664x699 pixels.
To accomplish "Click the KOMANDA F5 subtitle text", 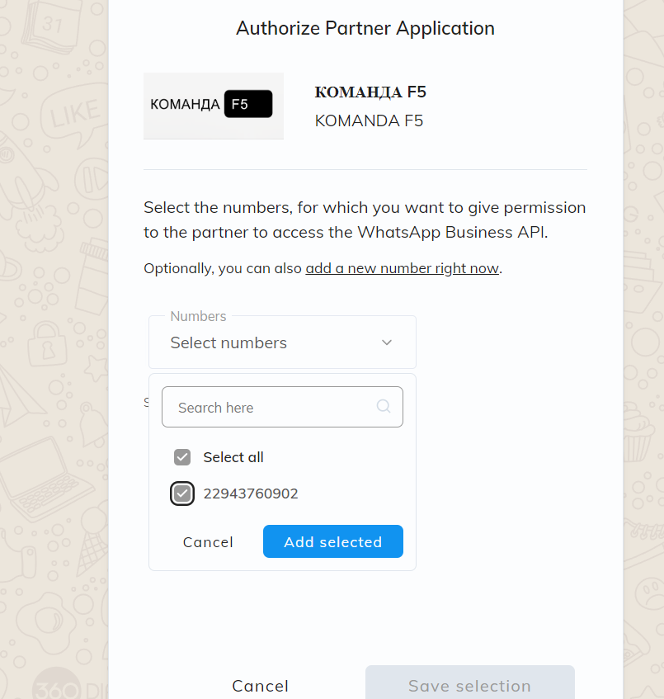I will (x=369, y=120).
